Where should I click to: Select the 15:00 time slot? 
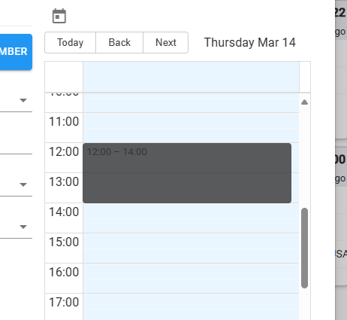[191, 248]
